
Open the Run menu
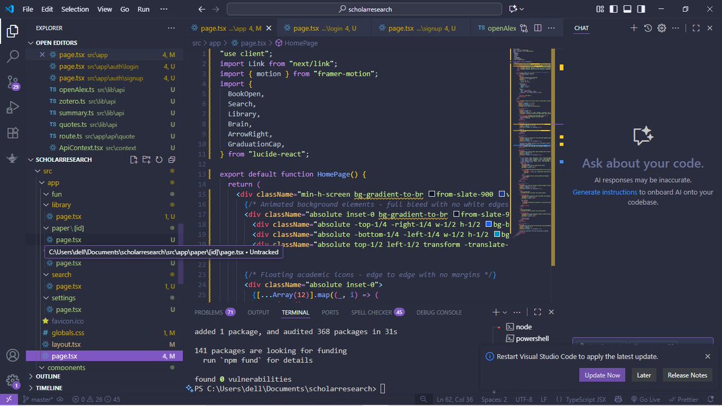pos(143,9)
